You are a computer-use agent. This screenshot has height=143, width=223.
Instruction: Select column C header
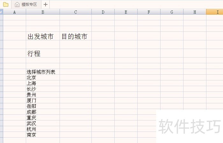pos(76,12)
